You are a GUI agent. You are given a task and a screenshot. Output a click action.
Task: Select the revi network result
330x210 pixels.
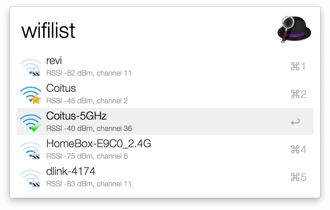tap(54, 61)
